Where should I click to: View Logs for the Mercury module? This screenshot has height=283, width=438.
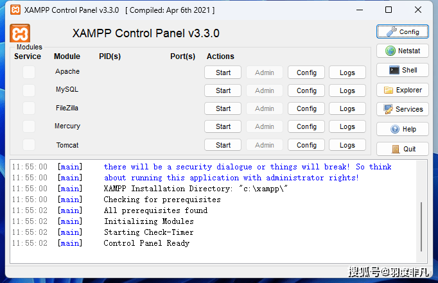(x=347, y=127)
